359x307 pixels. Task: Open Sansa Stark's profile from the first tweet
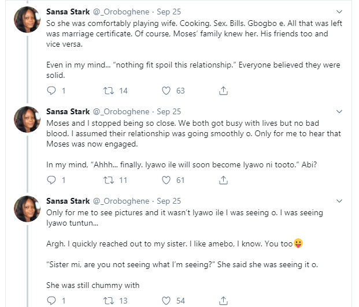[68, 11]
